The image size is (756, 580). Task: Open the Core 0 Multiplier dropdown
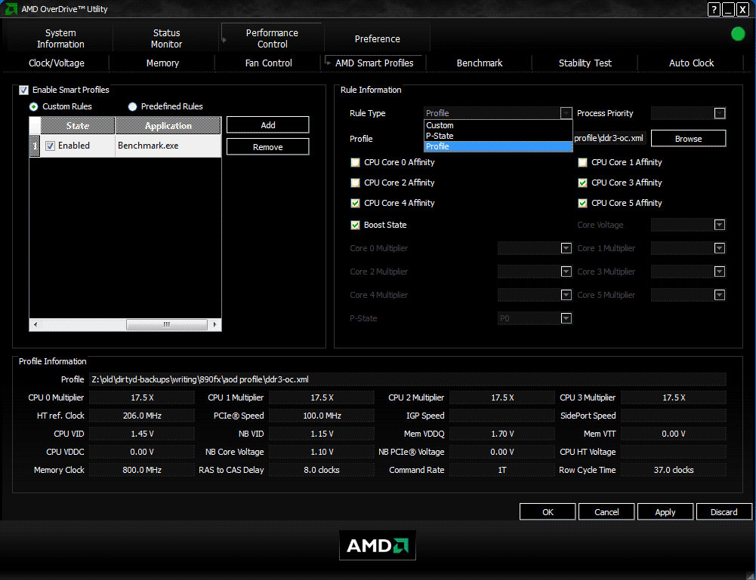(566, 248)
